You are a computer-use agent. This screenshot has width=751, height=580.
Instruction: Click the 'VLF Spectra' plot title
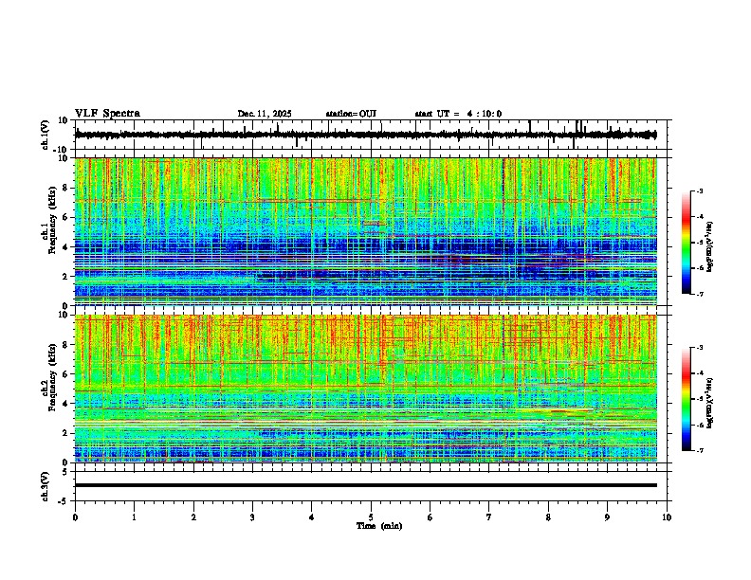click(x=107, y=114)
